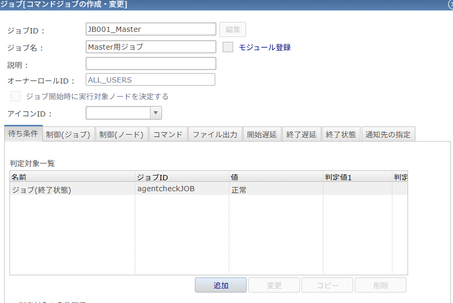Click the owner role ID field ALL_USERS

pyautogui.click(x=150, y=80)
